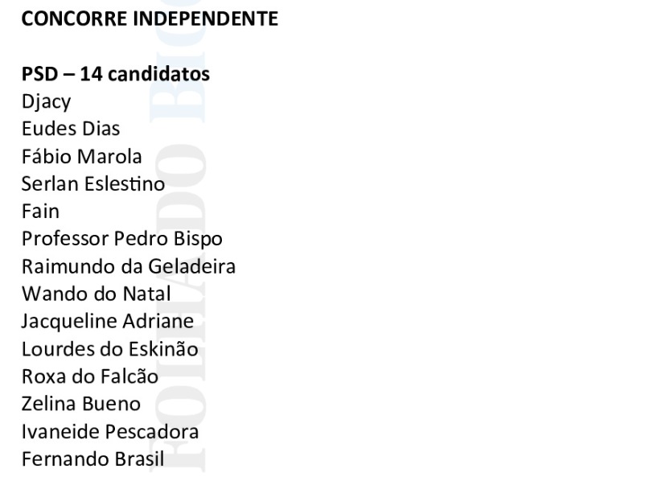This screenshot has height=481, width=653.
Task: Click the word Professor
Action: click(64, 239)
